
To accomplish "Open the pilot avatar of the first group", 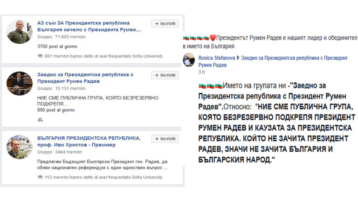I will pos(20,32).
